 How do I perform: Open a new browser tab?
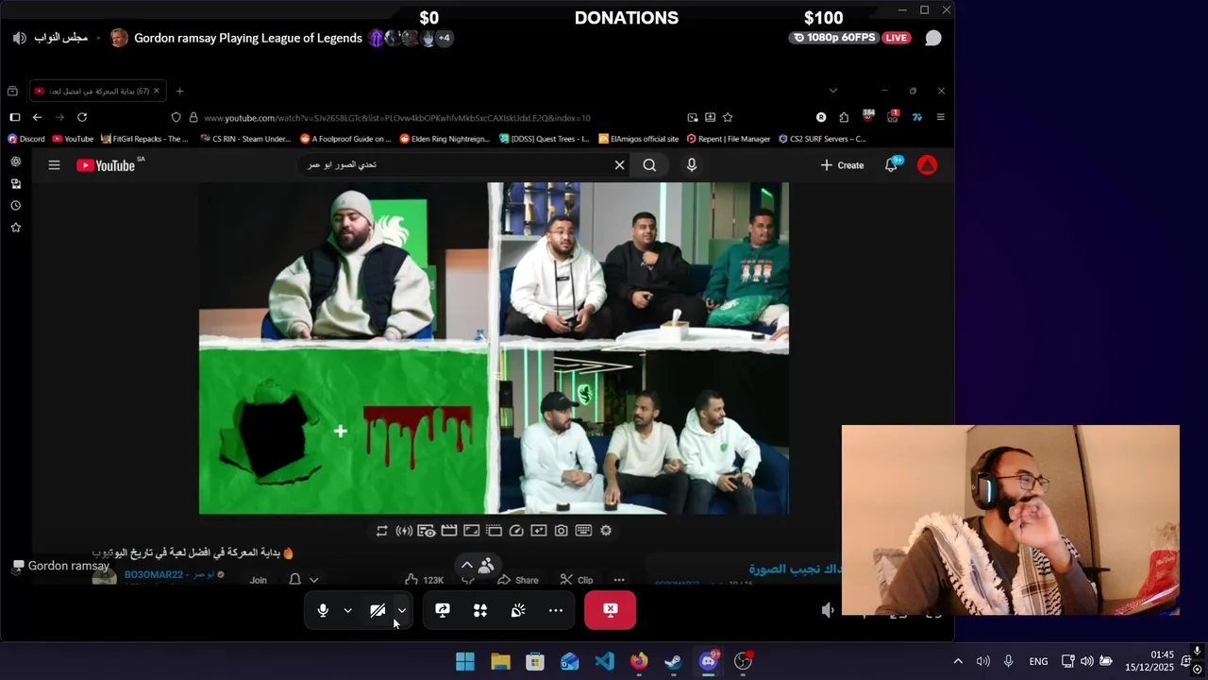(x=179, y=91)
